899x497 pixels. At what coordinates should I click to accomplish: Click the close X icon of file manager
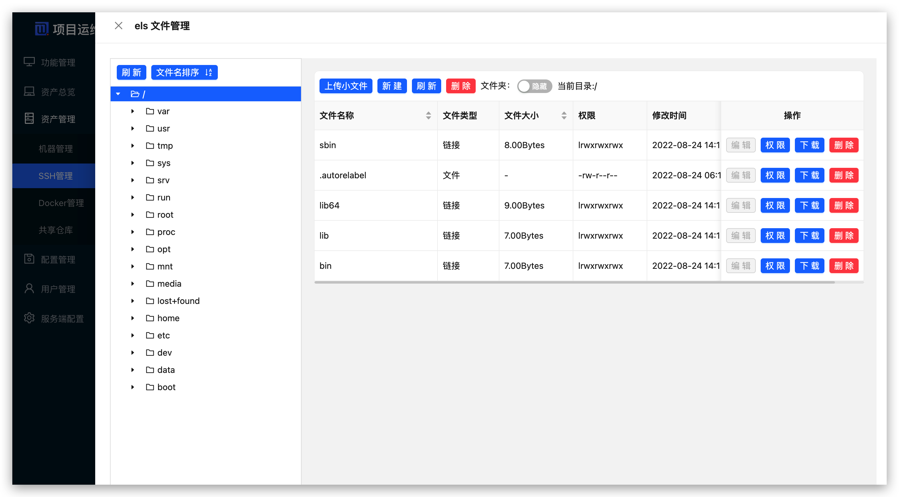pyautogui.click(x=118, y=26)
